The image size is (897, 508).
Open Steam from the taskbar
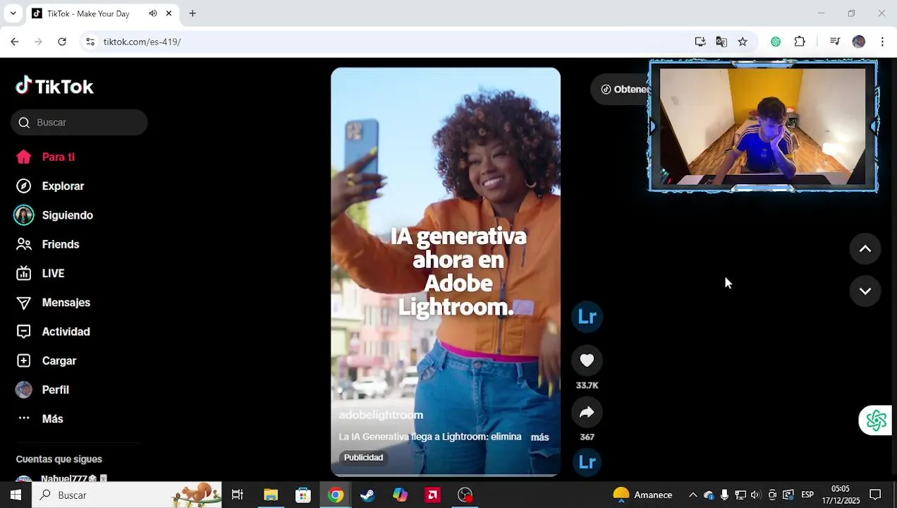point(367,495)
